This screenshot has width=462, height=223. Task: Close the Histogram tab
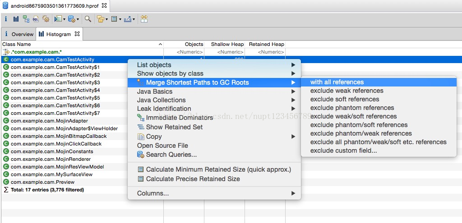[x=77, y=34]
